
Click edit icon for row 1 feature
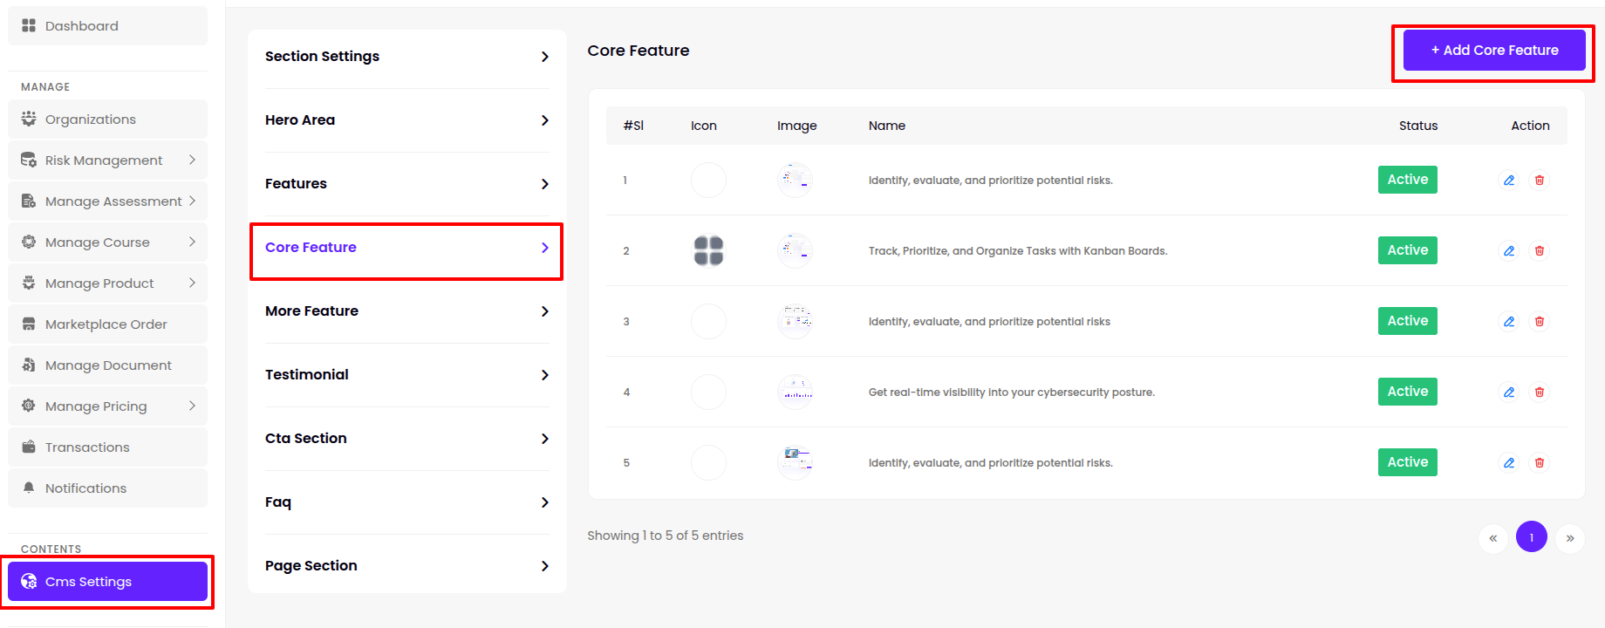point(1508,181)
